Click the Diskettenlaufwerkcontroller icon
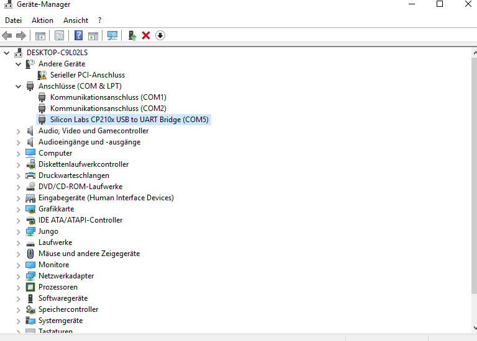 [x=30, y=164]
